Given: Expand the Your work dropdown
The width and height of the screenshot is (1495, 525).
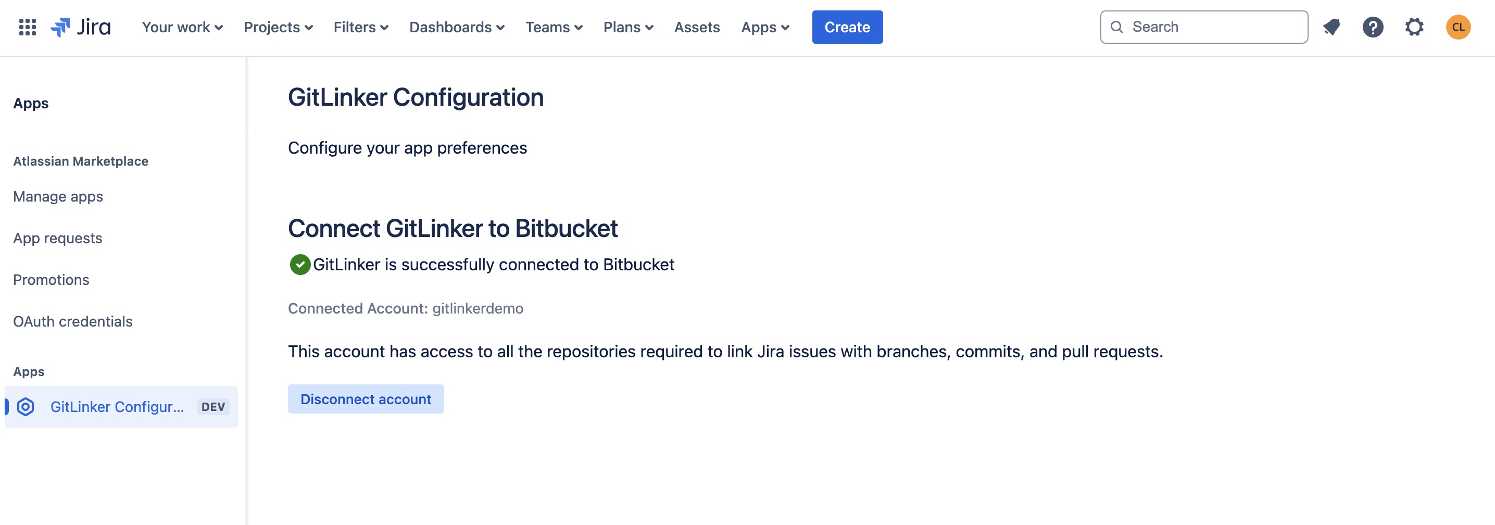Looking at the screenshot, I should 182,27.
